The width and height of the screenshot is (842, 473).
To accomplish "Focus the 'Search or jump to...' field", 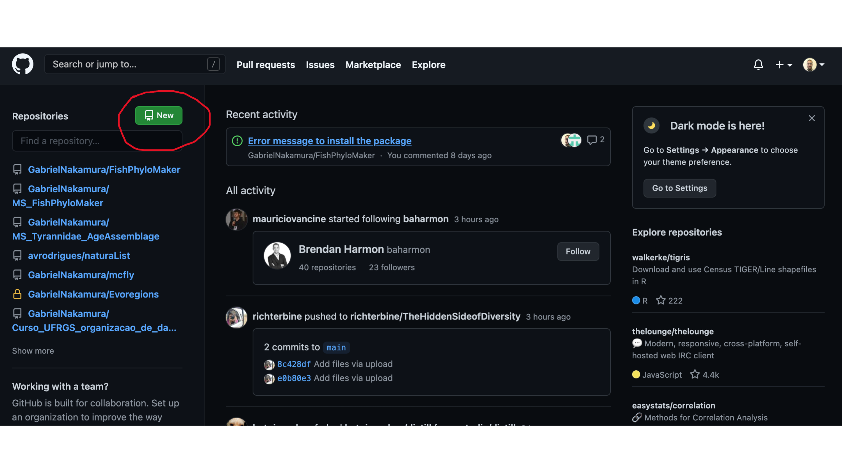I will pos(135,64).
